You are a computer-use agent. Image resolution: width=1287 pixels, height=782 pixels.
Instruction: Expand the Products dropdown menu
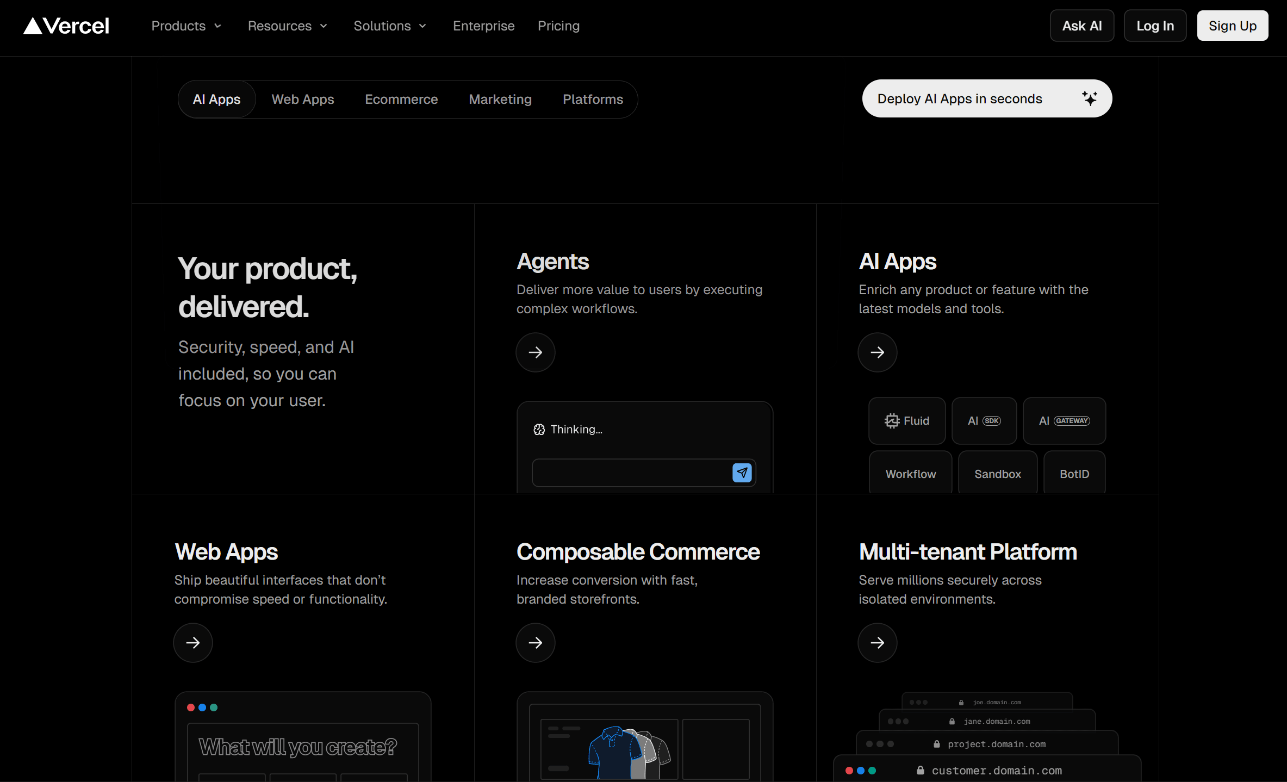pyautogui.click(x=186, y=26)
